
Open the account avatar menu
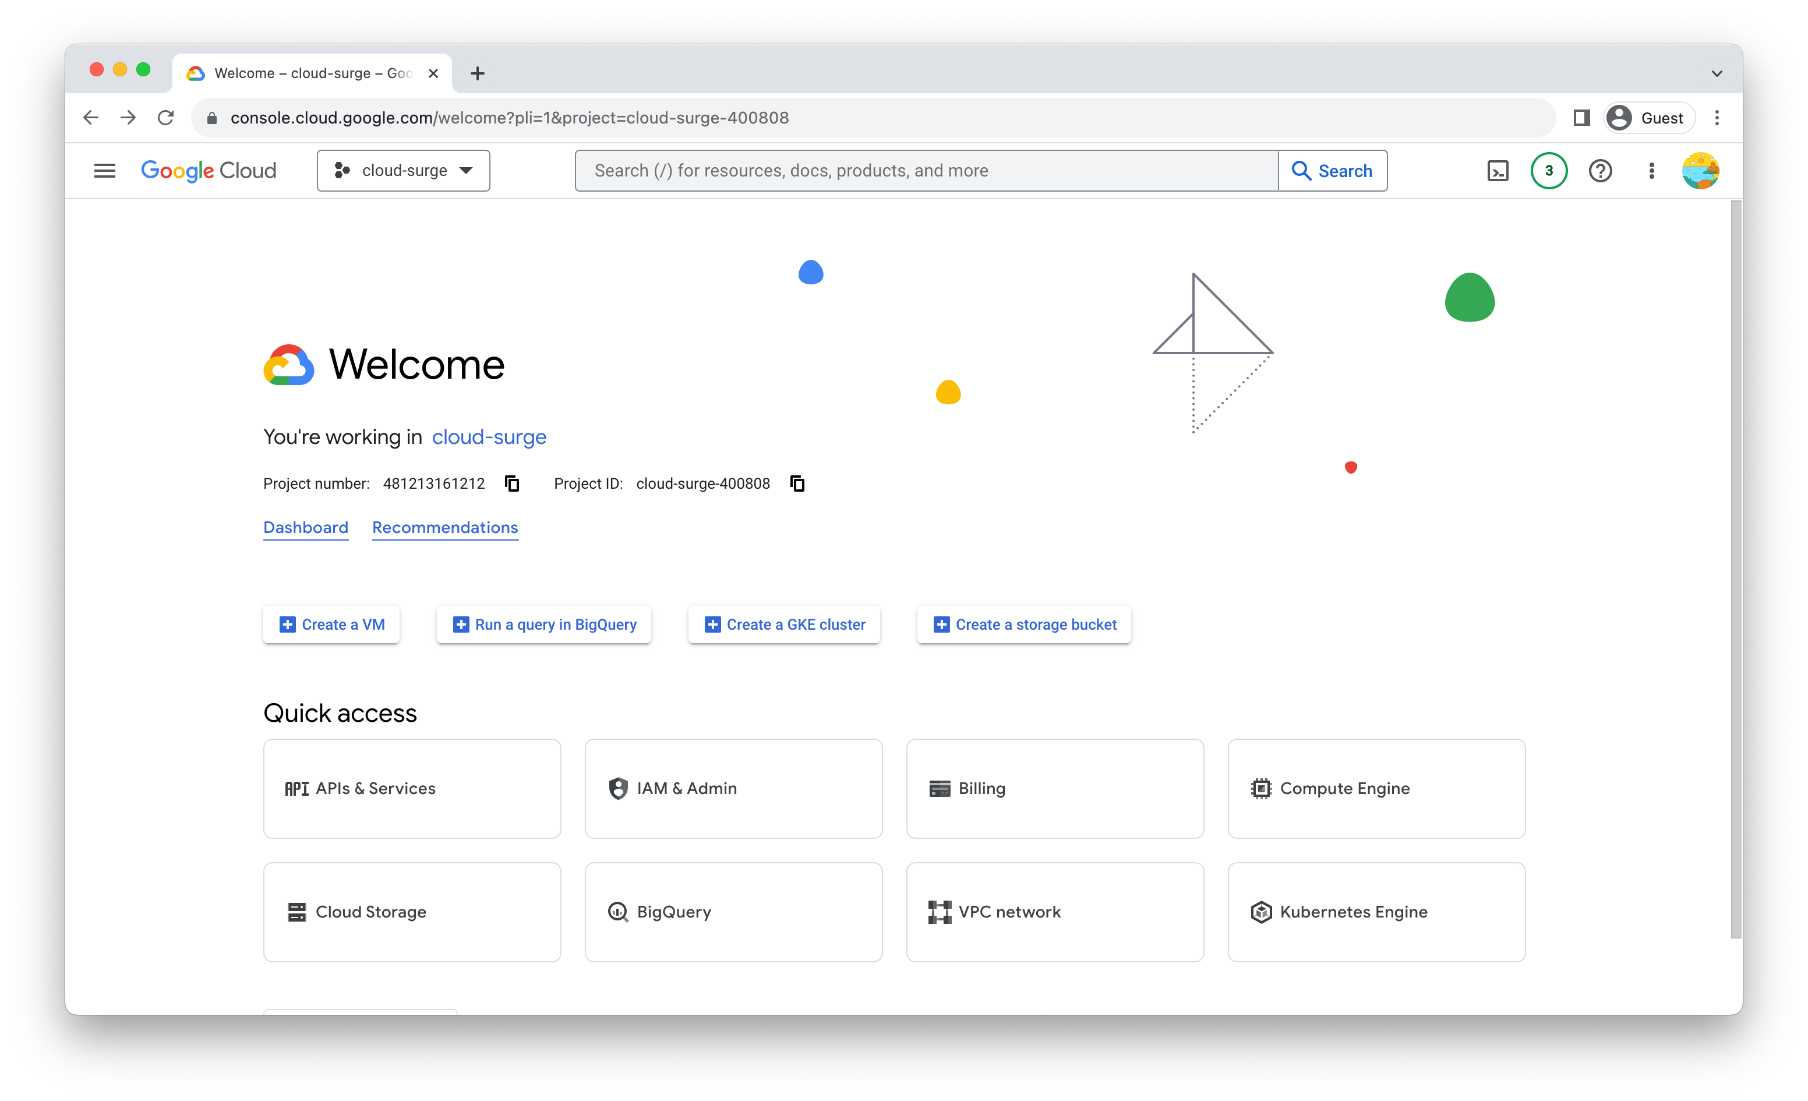1701,170
